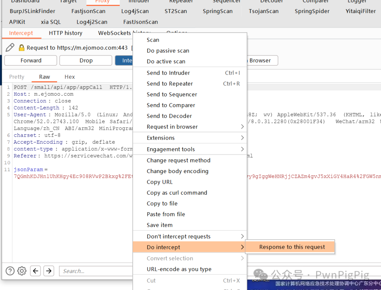The image size is (381, 290).
Task: Send request to Sequencer
Action: [190, 94]
